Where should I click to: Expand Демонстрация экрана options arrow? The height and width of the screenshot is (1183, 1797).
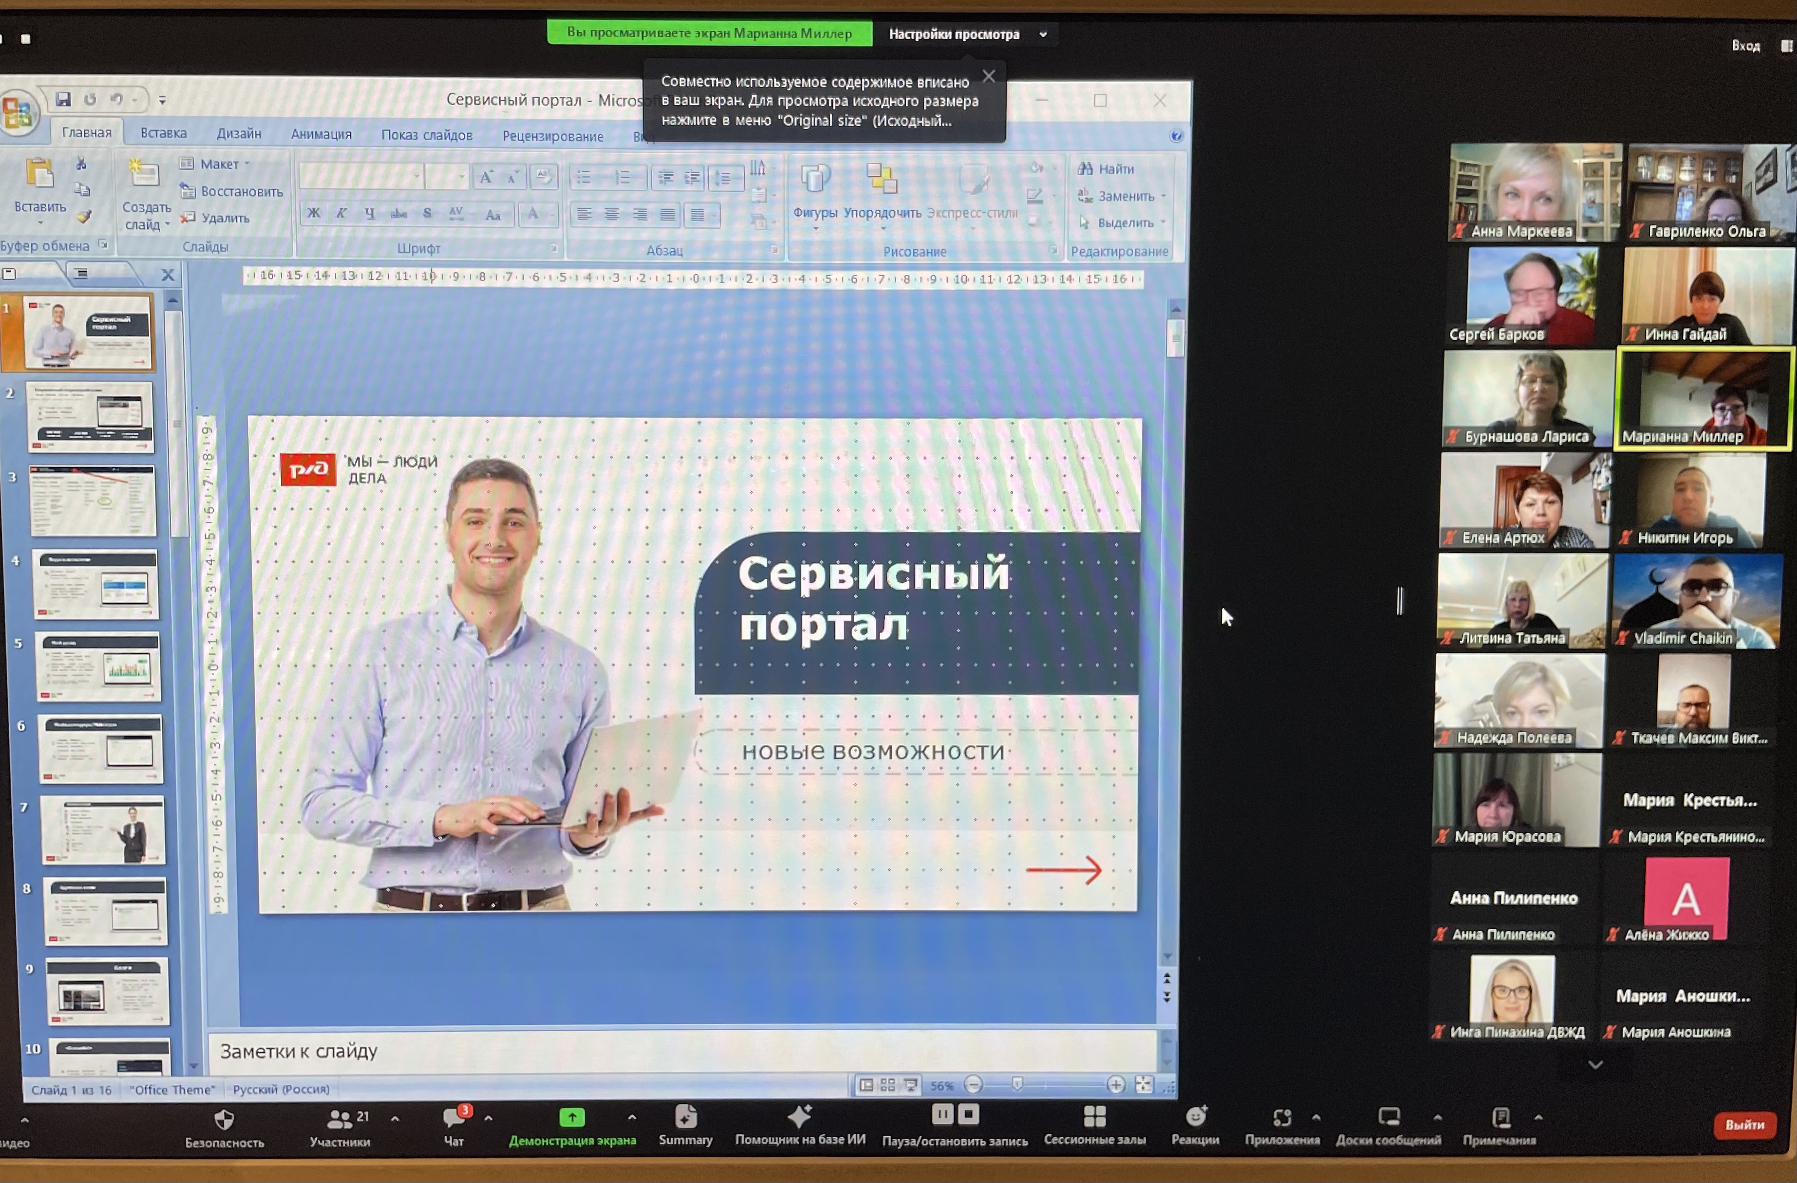coord(632,1117)
